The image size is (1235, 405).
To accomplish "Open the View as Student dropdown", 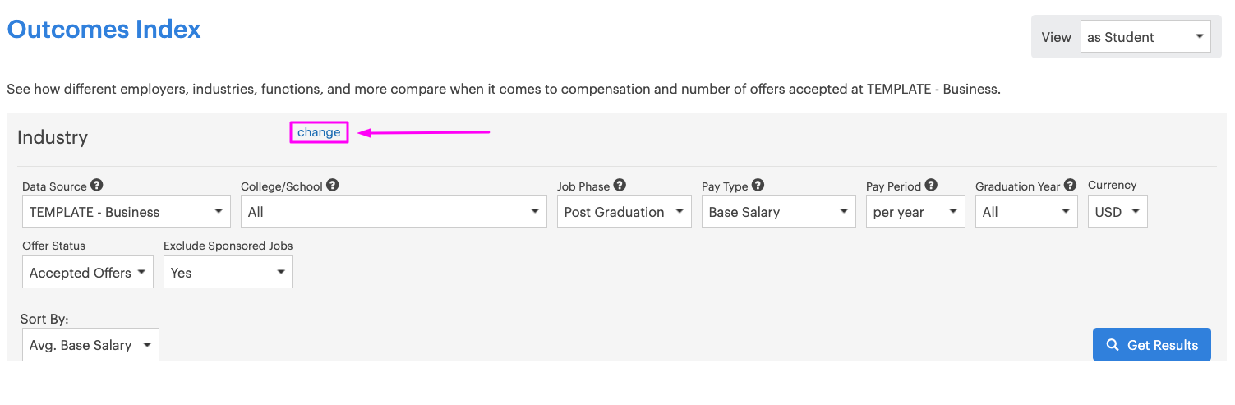I will tap(1145, 37).
